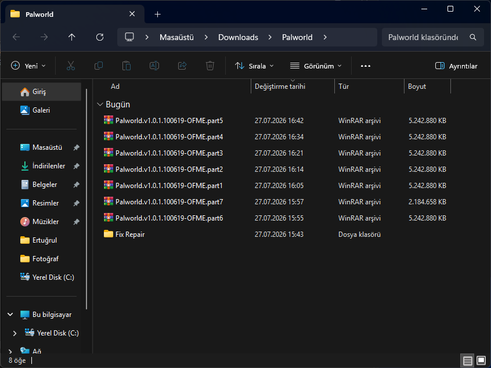The width and height of the screenshot is (491, 368).
Task: Sort by Ad column header
Action: [x=173, y=86]
